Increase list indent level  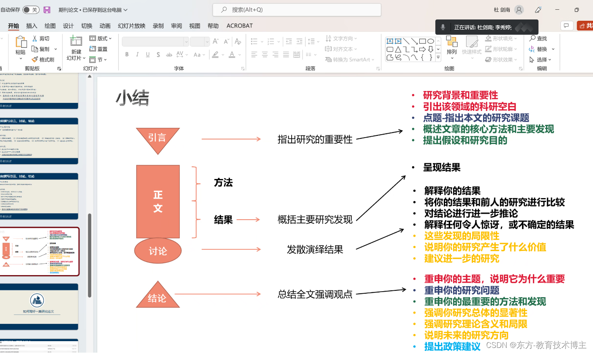(299, 41)
